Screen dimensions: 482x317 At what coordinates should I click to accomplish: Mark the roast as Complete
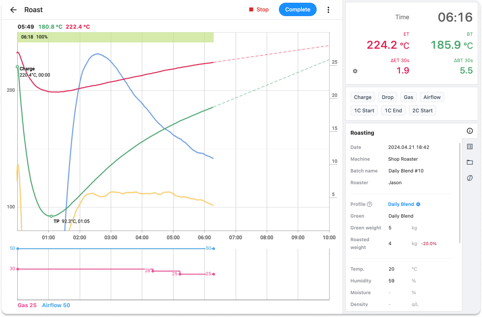298,9
